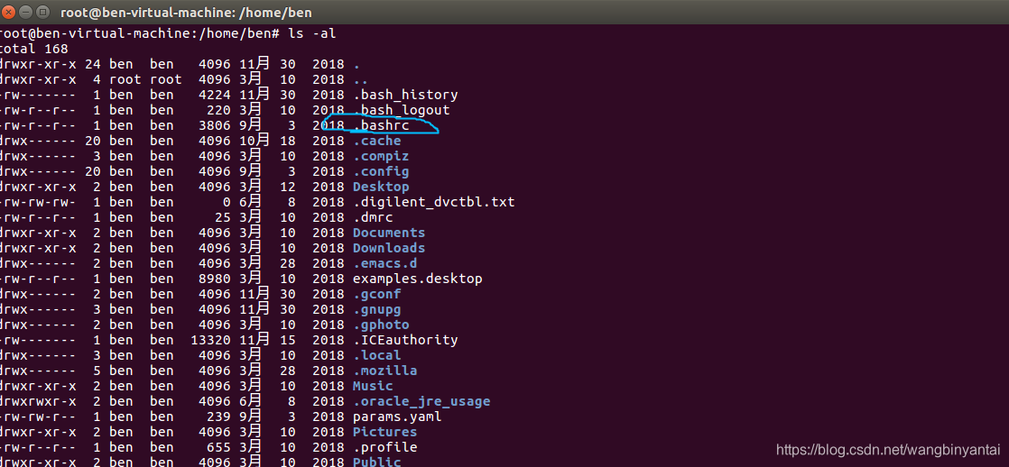Click the drwxrwxr-x permissions of .oracle_jre_usage
The image size is (1009, 467).
37,402
